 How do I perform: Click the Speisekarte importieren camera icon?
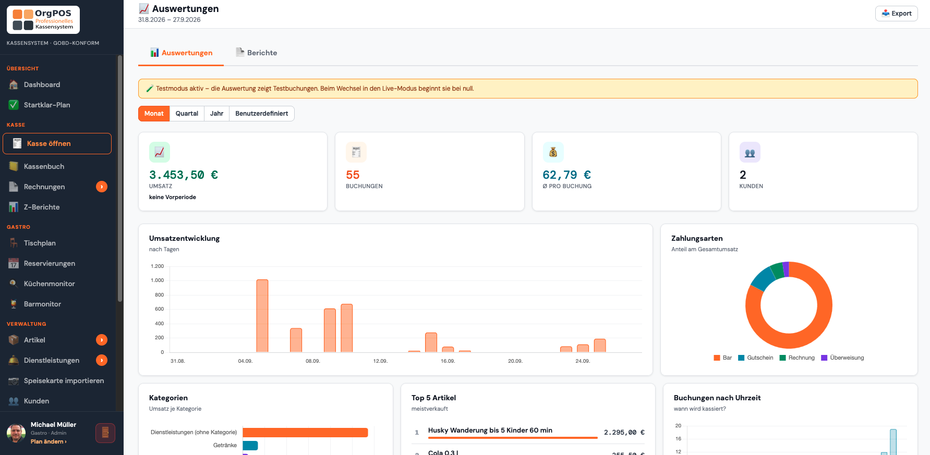click(14, 380)
